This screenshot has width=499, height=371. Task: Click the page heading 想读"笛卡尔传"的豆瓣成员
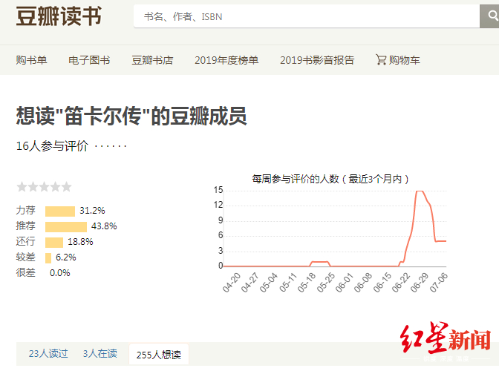point(131,116)
